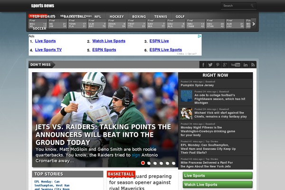Open the Top Stories nav item

(44, 17)
